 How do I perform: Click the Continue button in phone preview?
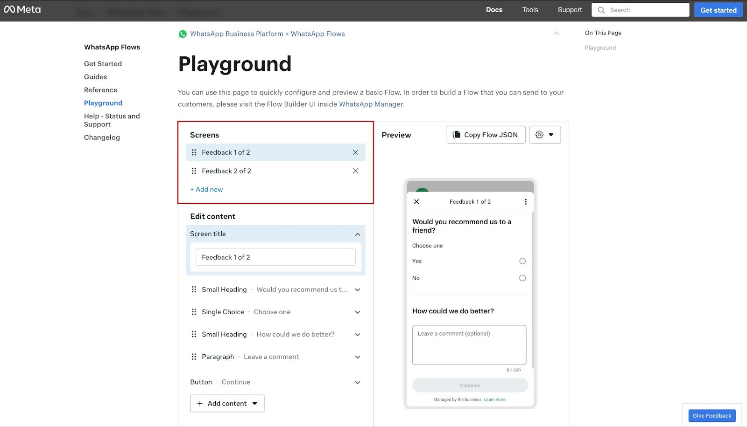[x=470, y=386]
